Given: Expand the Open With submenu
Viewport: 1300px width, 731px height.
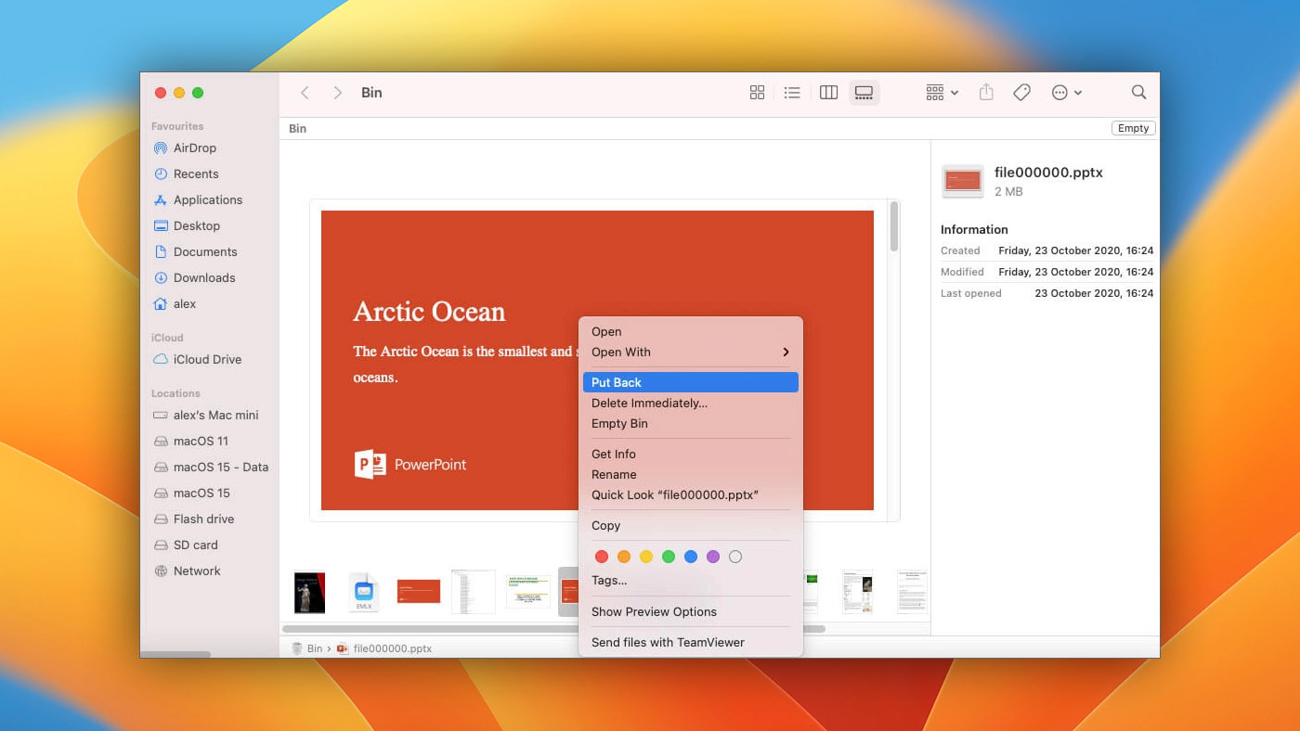Looking at the screenshot, I should click(690, 353).
